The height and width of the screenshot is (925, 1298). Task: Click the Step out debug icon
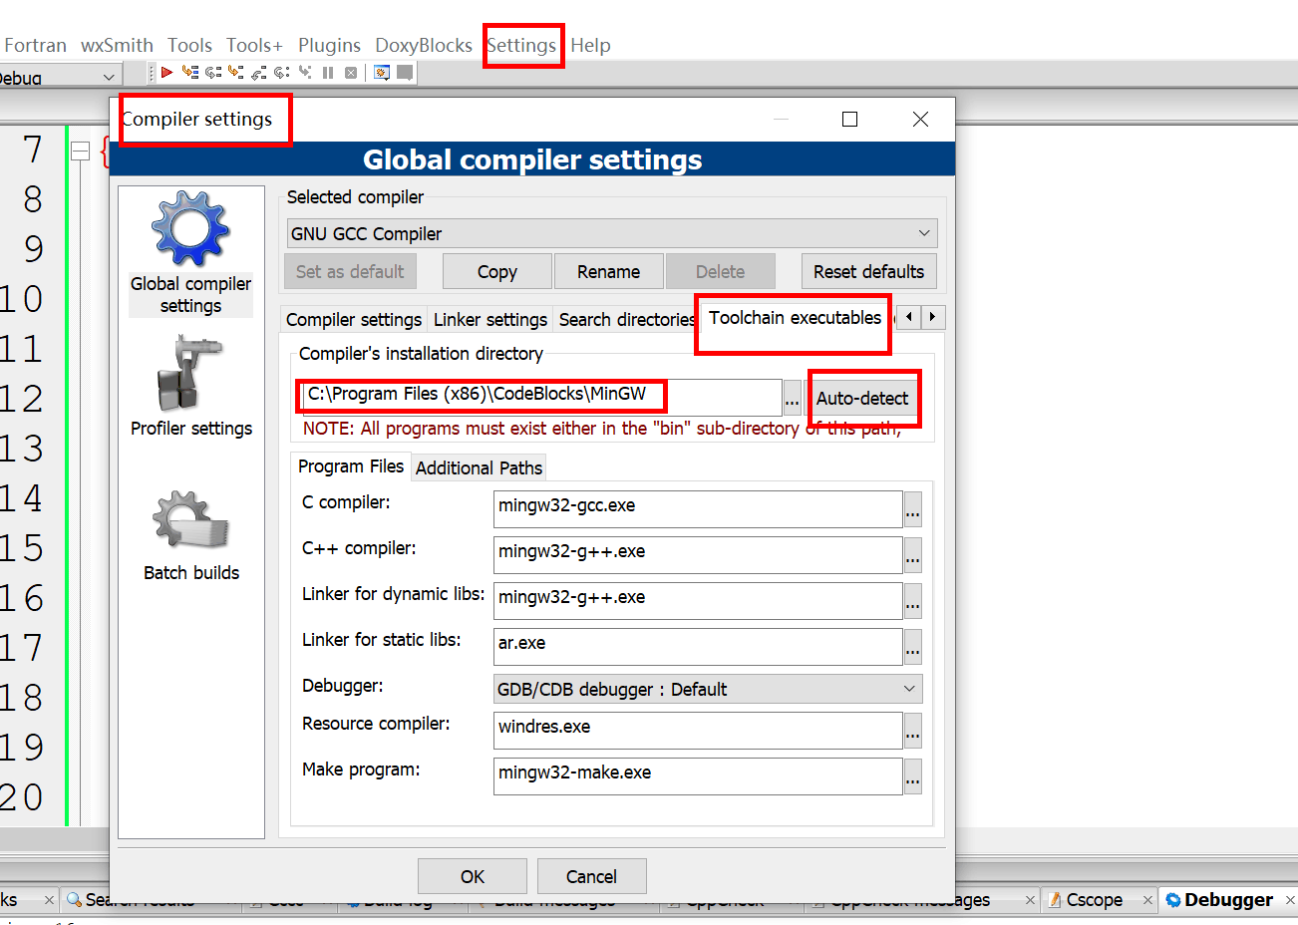click(259, 72)
